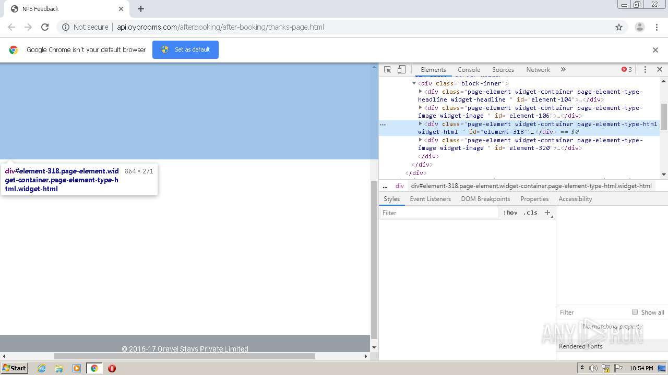668x375 pixels.
Task: Open the Accessibility pane tab
Action: coord(575,199)
